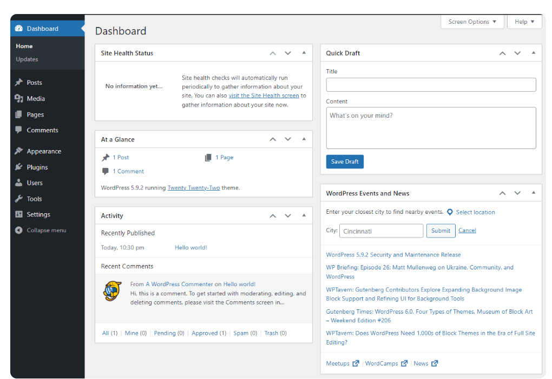The height and width of the screenshot is (379, 552).
Task: Move Quick Draft widget down
Action: (517, 53)
